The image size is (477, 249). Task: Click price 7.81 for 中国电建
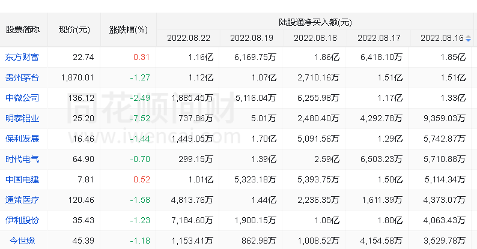click(85, 179)
